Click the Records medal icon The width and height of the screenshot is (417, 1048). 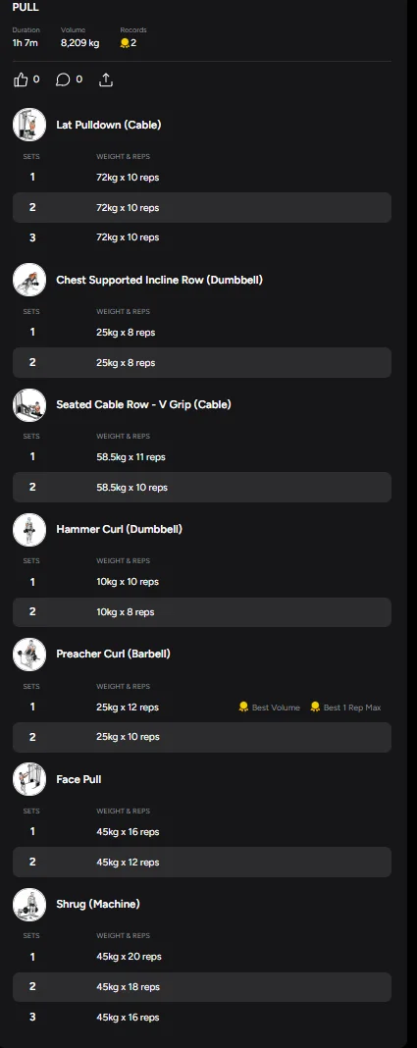125,43
